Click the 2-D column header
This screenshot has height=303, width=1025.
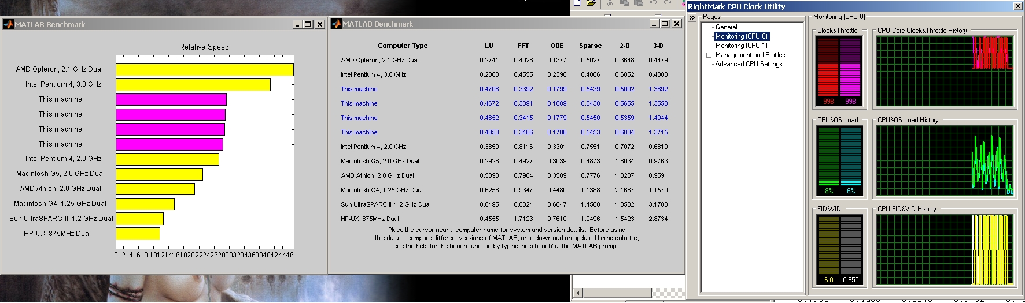click(x=625, y=46)
